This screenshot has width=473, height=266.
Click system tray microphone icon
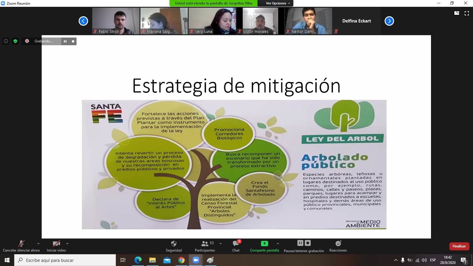pos(403,260)
